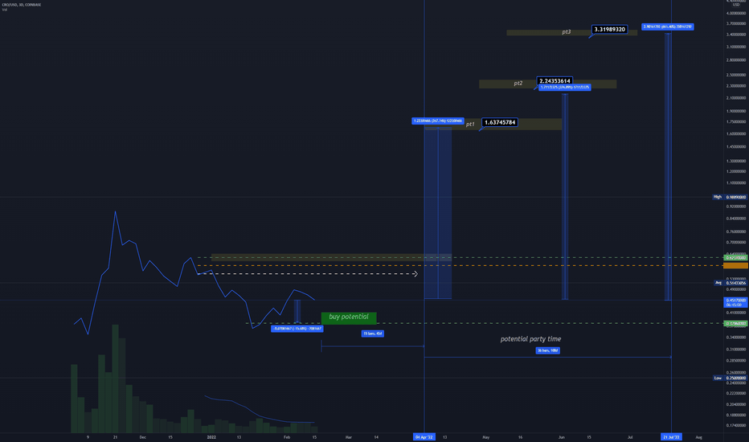749x442 pixels.
Task: Click the 2022 label on time axis
Action: click(211, 437)
